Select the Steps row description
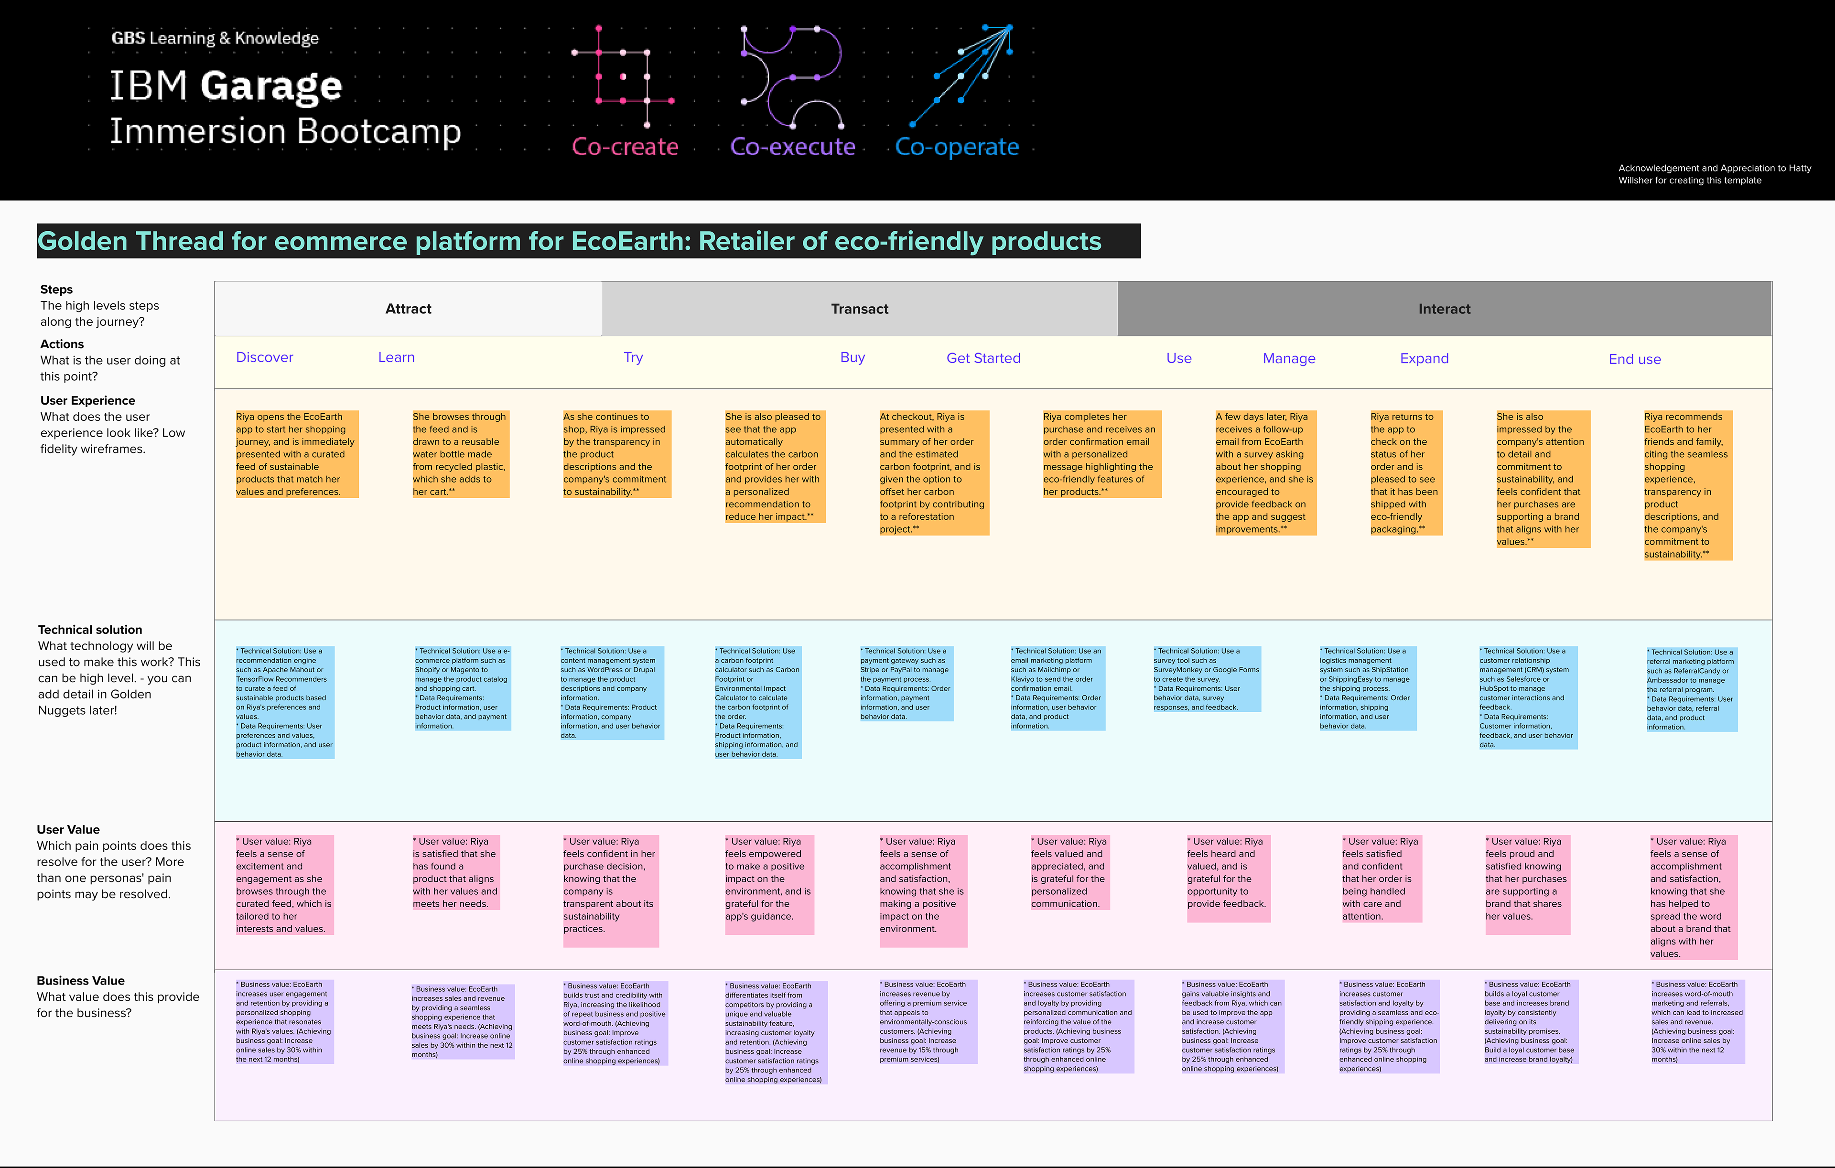 (100, 306)
